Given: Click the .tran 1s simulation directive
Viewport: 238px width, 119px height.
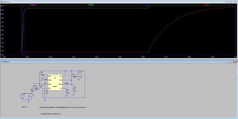Looking at the screenshot, I should click(24, 107).
